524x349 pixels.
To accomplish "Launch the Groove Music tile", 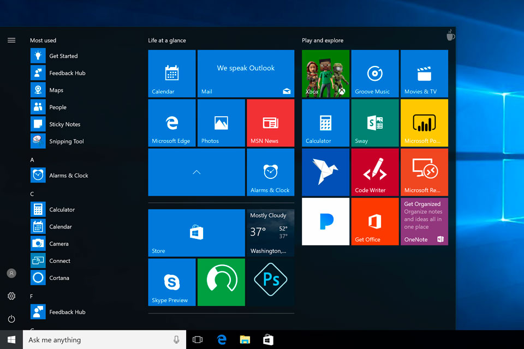I will click(375, 74).
